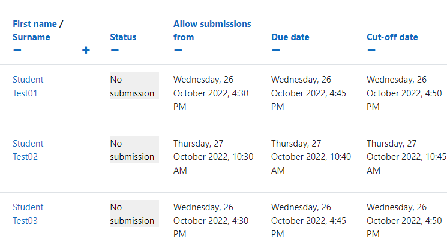Sort by Cut-off date header
The width and height of the screenshot is (447, 252).
392,37
